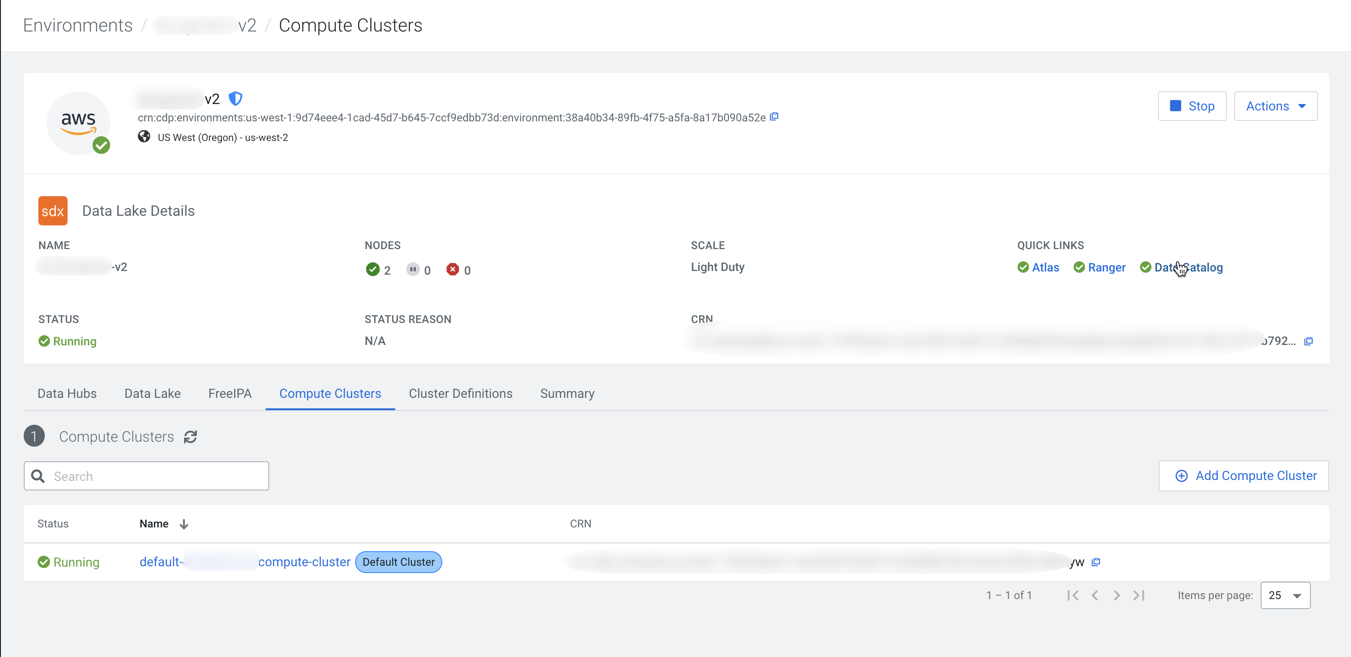Expand the items per page selector
This screenshot has width=1351, height=657.
click(x=1285, y=595)
